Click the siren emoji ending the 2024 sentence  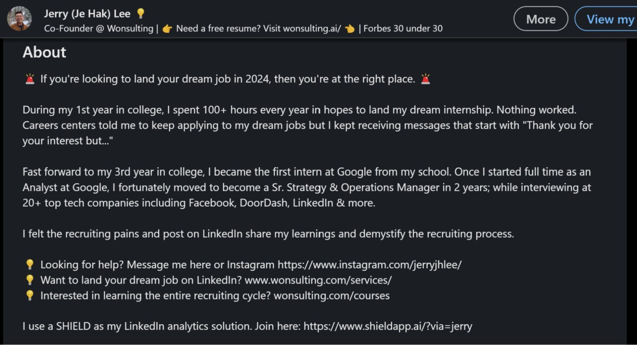pyautogui.click(x=426, y=78)
